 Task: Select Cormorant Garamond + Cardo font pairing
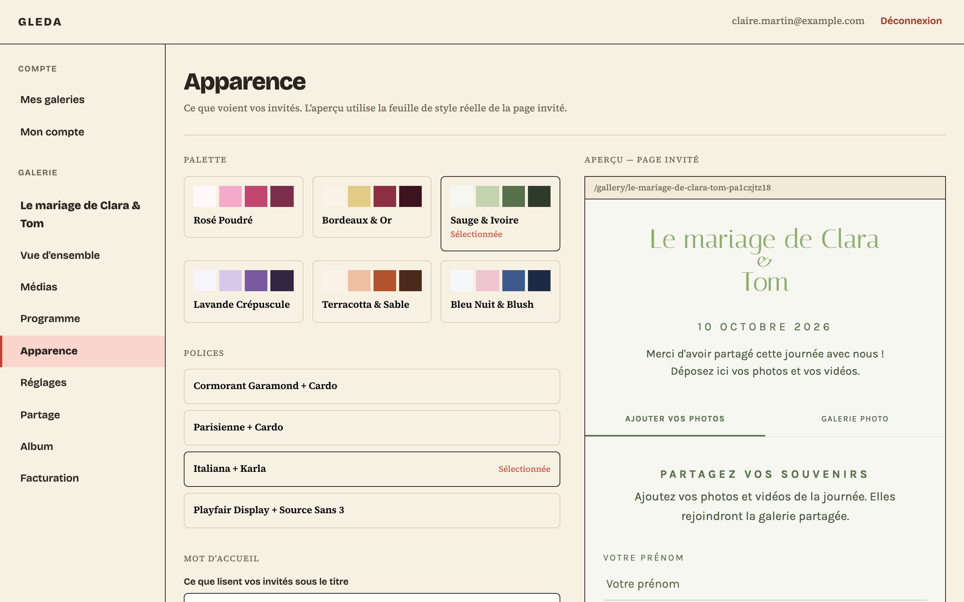pos(372,386)
